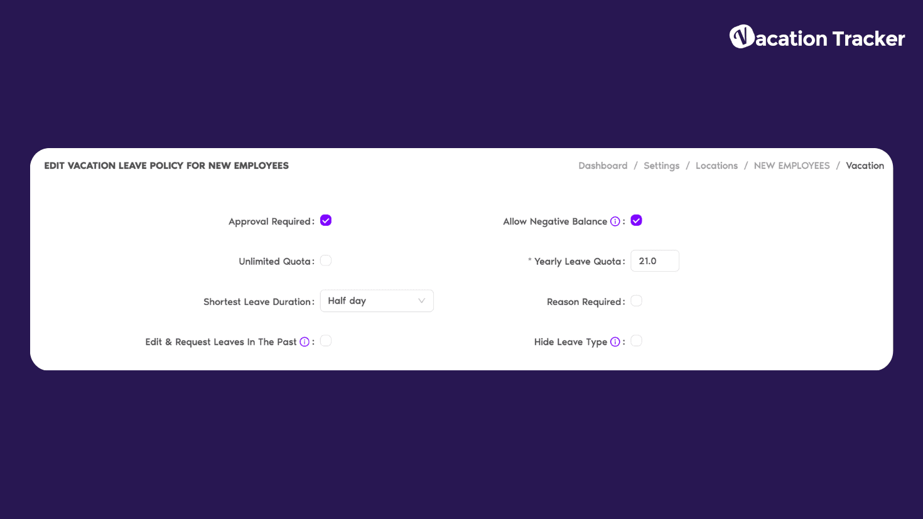Click info icon next to Allow Negative Balance
Screen dimensions: 923x519
click(x=615, y=222)
